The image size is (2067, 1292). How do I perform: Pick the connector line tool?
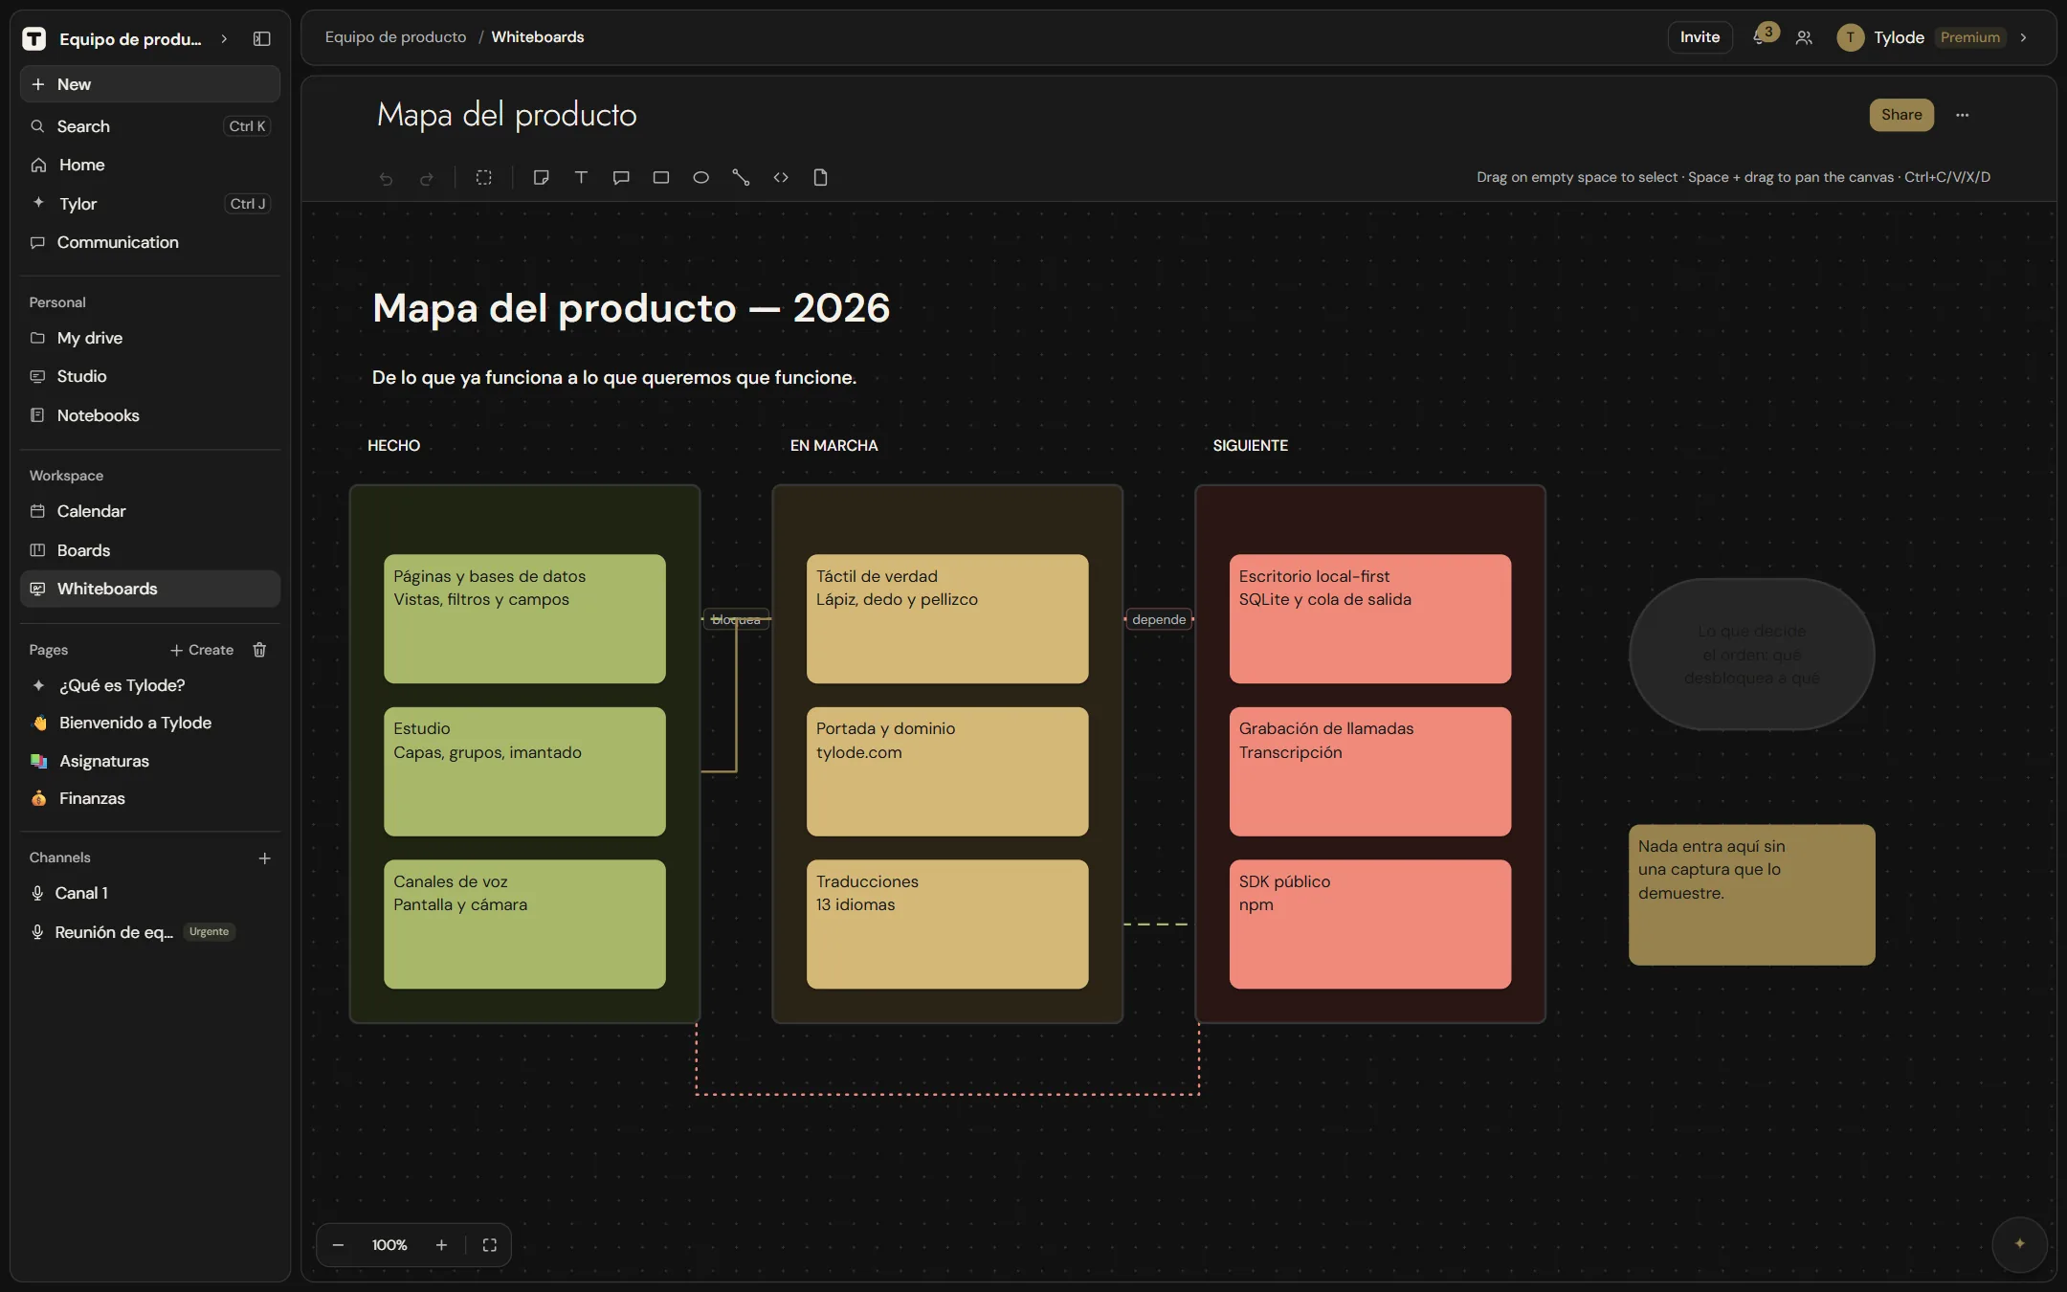pos(741,177)
